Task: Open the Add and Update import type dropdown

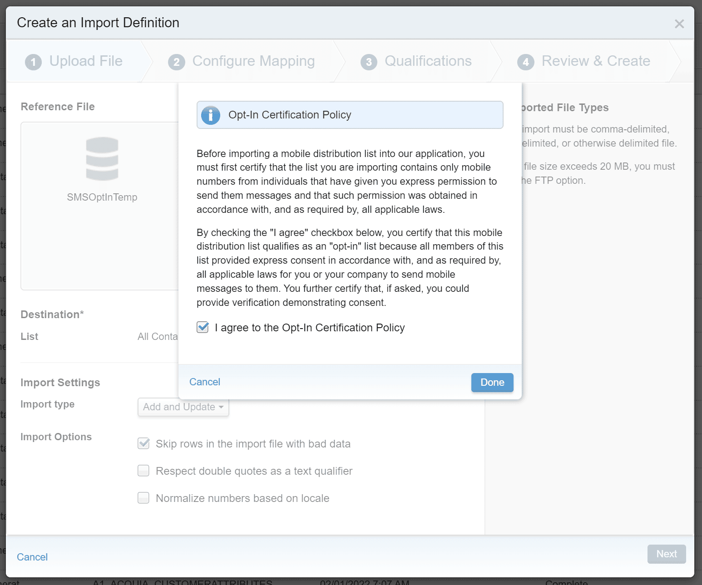Action: click(x=183, y=407)
